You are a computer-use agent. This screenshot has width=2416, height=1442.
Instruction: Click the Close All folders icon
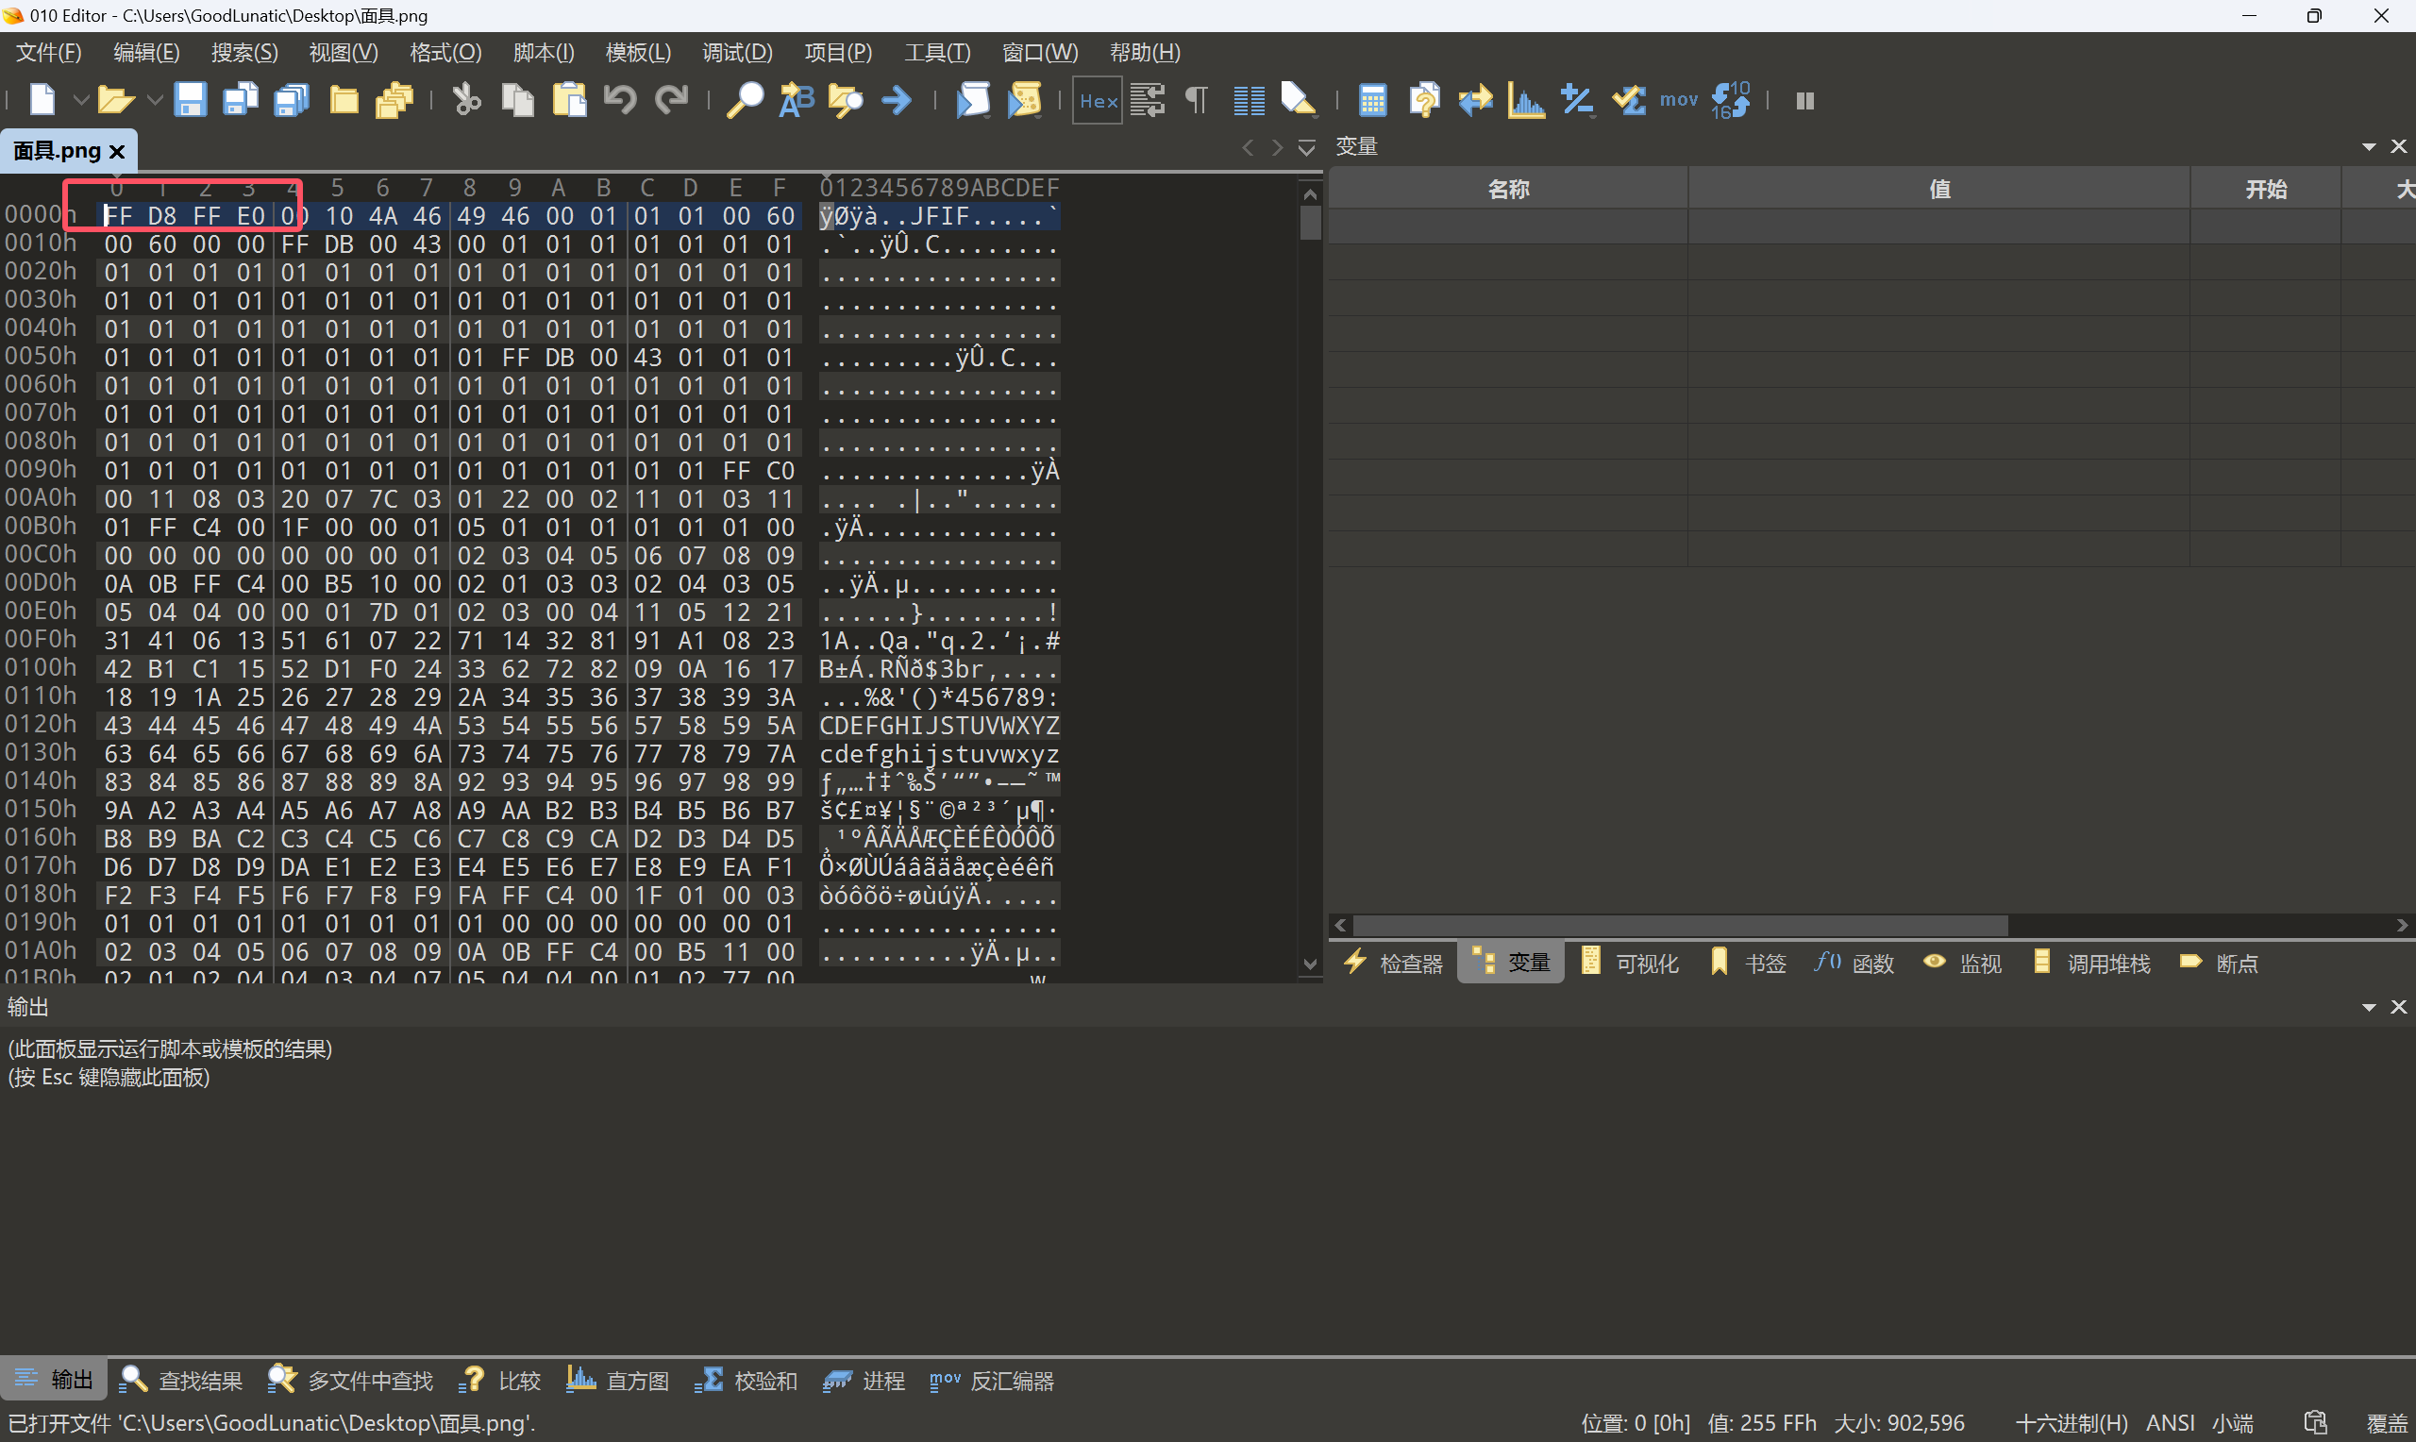click(x=395, y=100)
